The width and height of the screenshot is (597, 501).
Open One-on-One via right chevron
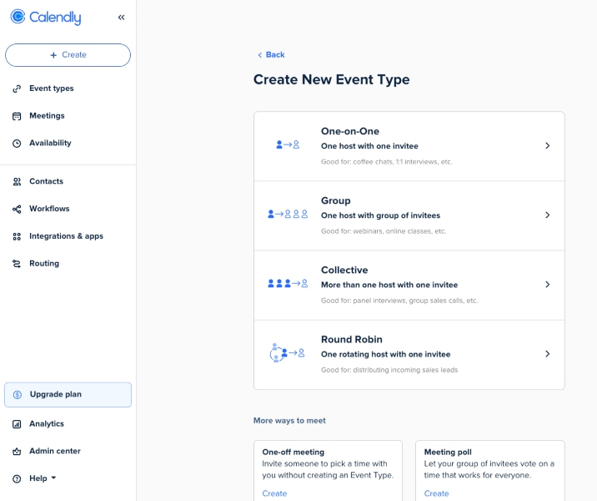coord(547,145)
